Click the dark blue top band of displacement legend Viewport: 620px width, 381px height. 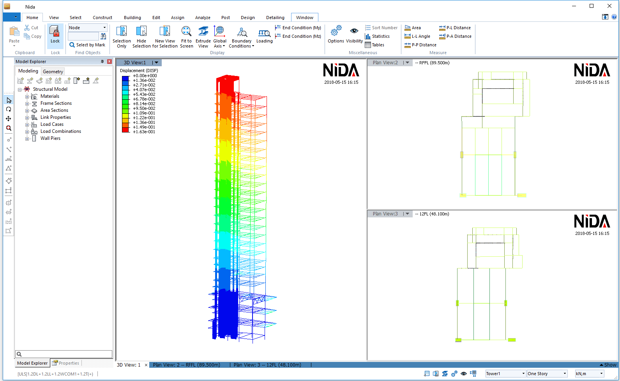(x=125, y=78)
